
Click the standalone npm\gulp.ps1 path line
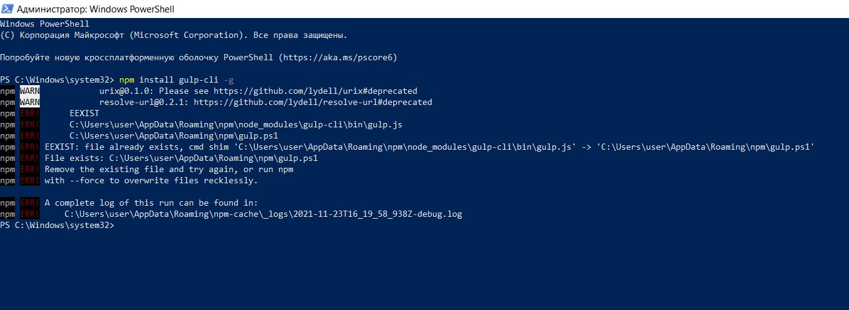click(x=174, y=135)
